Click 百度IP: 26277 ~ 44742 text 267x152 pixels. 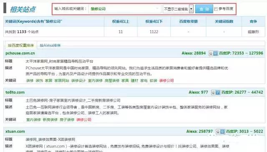click(x=242, y=92)
